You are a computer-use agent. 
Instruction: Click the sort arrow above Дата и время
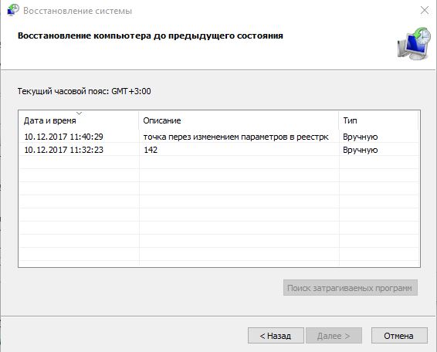(x=80, y=113)
